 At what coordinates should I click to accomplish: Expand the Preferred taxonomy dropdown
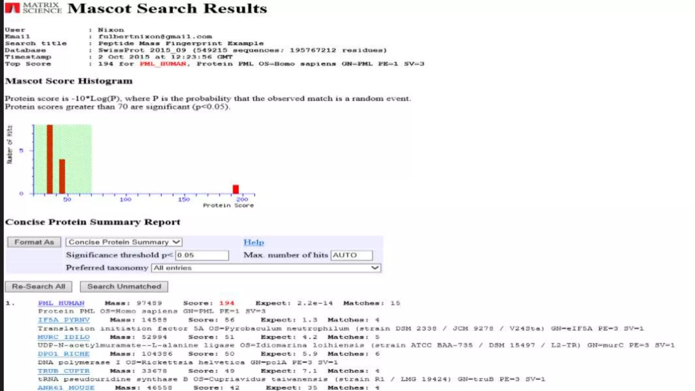pos(266,268)
